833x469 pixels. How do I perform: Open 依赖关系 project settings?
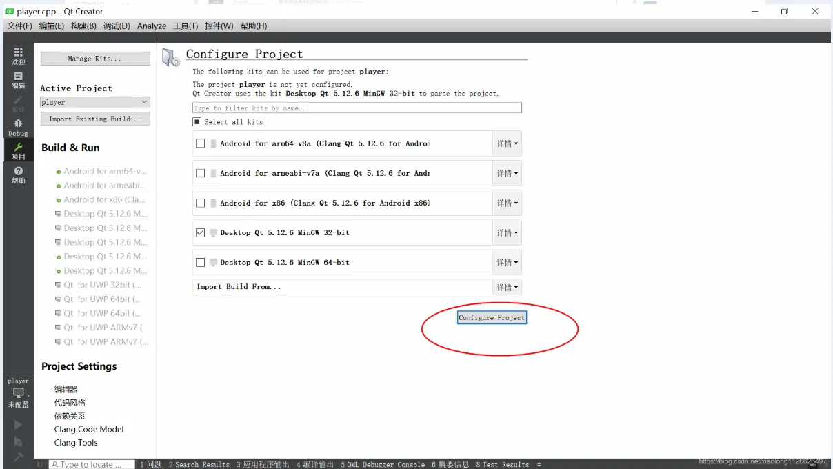(70, 416)
